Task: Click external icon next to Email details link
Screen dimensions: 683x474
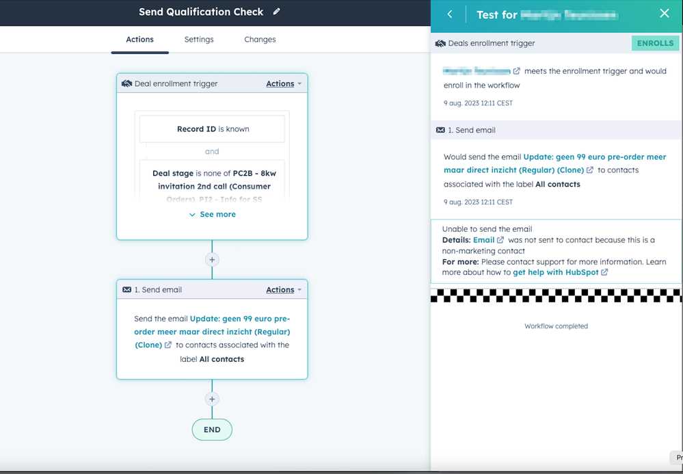Action: point(500,240)
